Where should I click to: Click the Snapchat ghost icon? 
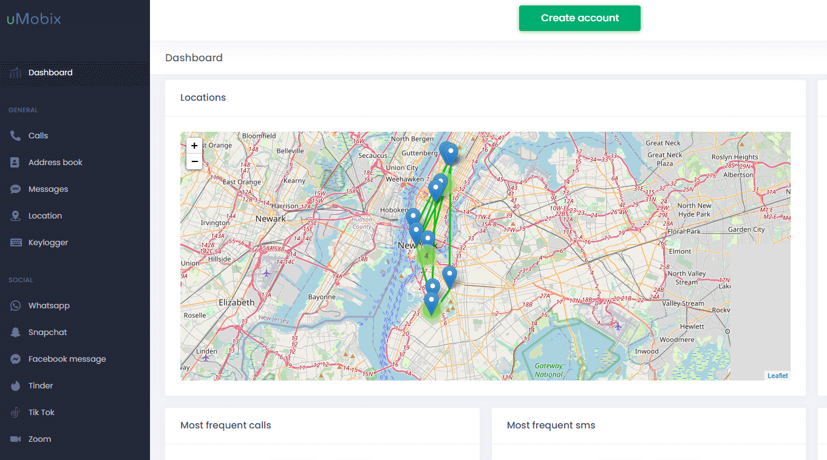(15, 333)
